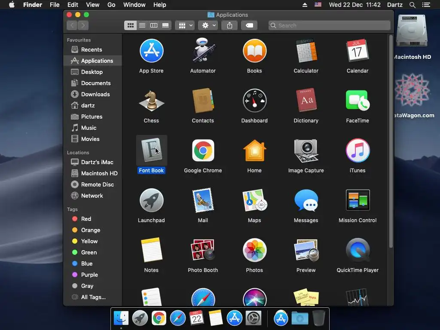
Task: Open the Help menu
Action: 160,5
